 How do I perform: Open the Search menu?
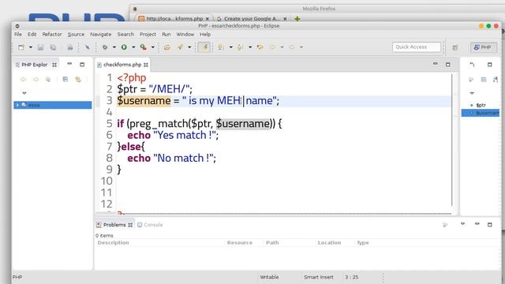[125, 34]
